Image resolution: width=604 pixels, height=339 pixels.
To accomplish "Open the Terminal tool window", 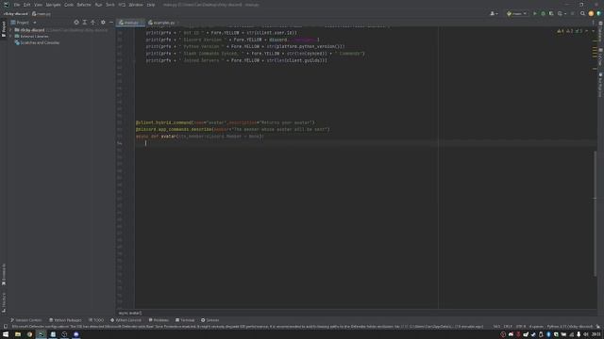I will (x=185, y=320).
